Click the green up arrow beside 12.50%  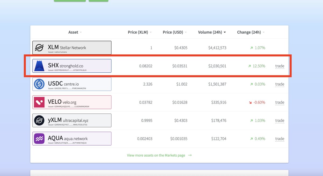(x=249, y=66)
